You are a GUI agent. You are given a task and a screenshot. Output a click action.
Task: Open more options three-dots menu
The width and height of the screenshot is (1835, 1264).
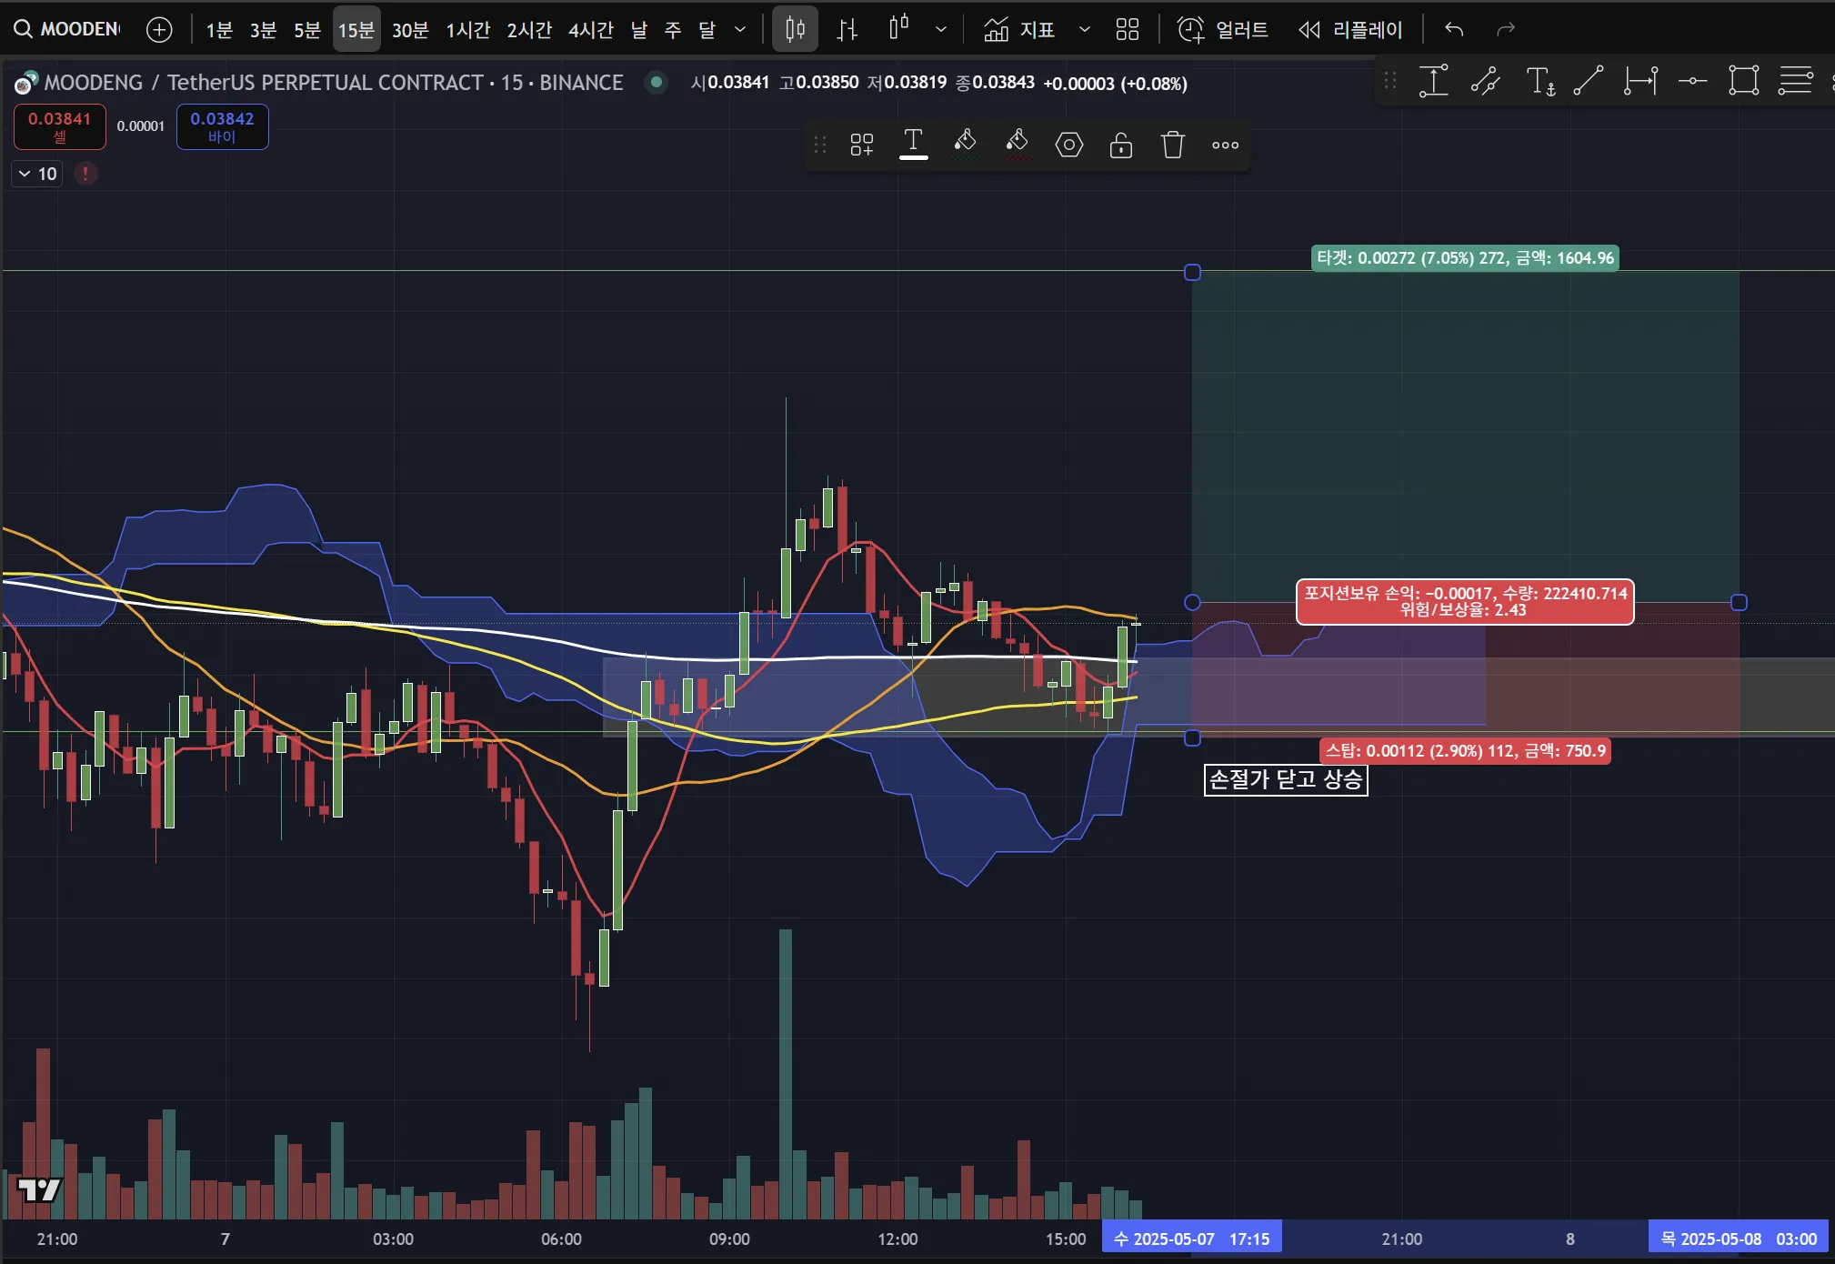[x=1225, y=145]
